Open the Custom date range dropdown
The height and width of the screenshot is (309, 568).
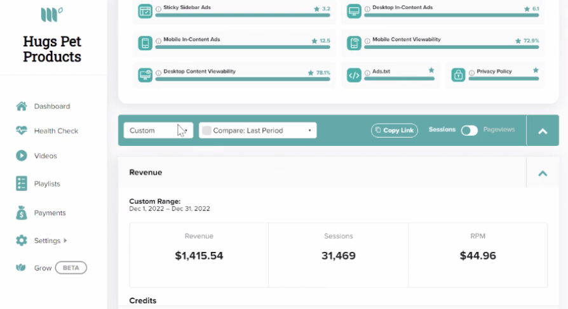(158, 131)
